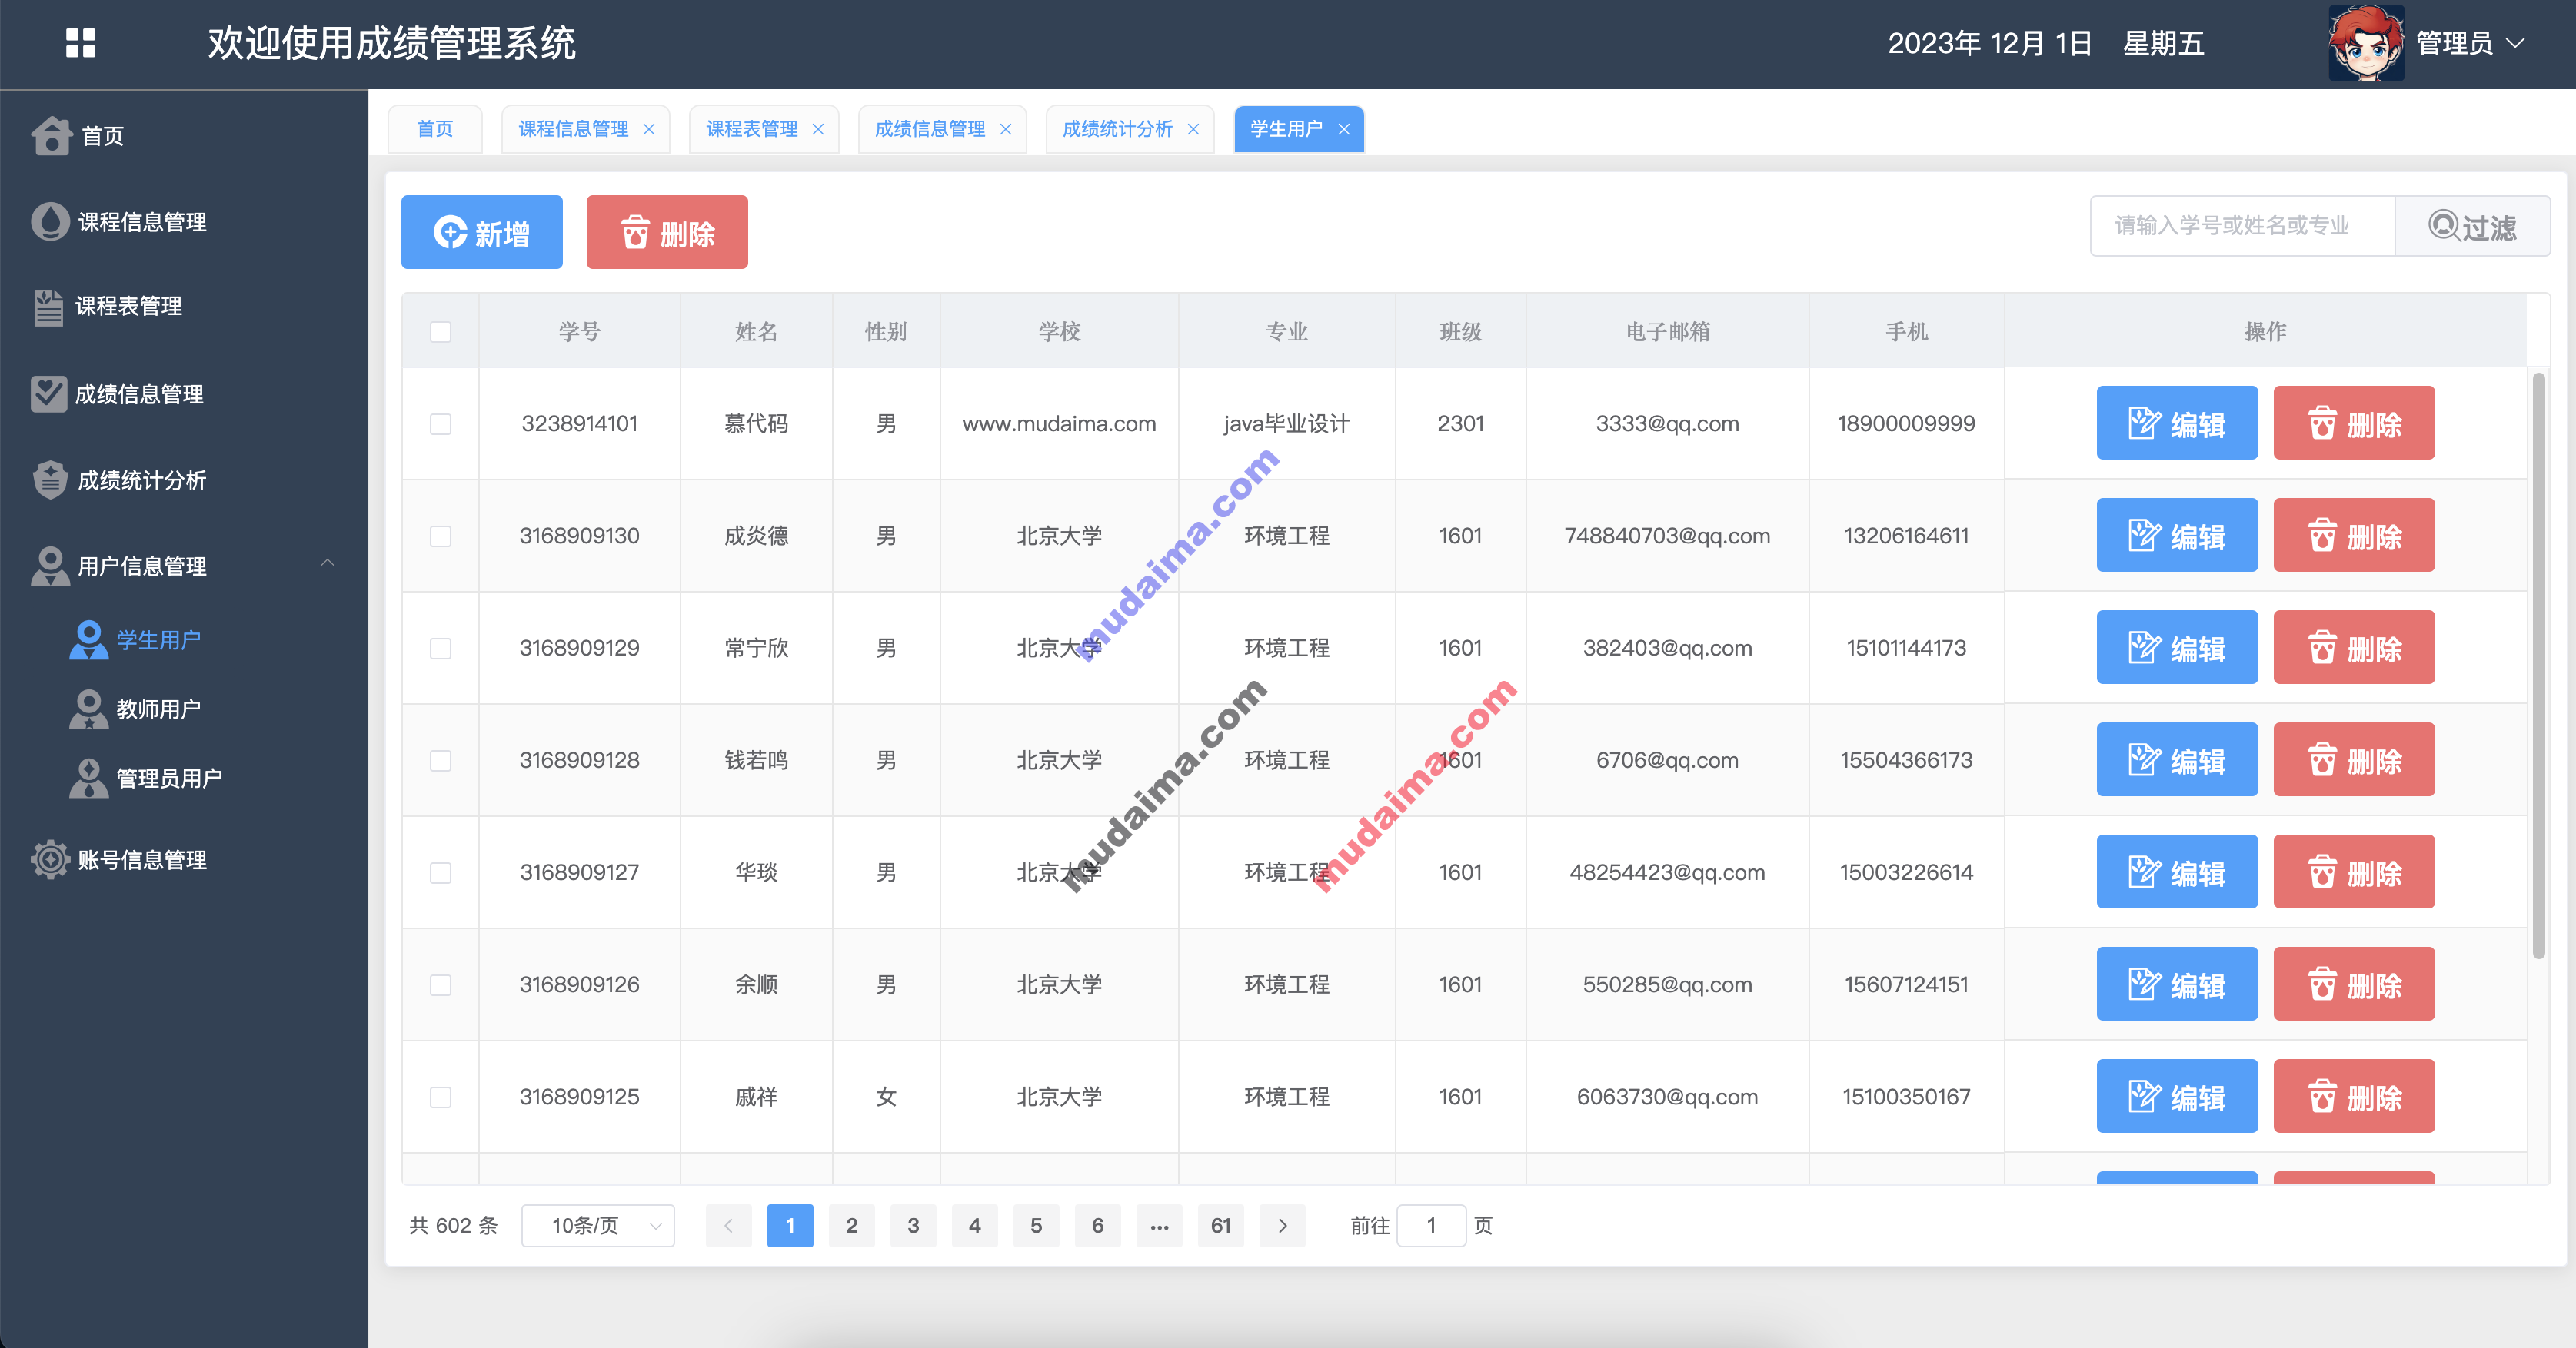Open 教师用户 in the sidebar
Screen dimensions: 2576x1348
158,709
